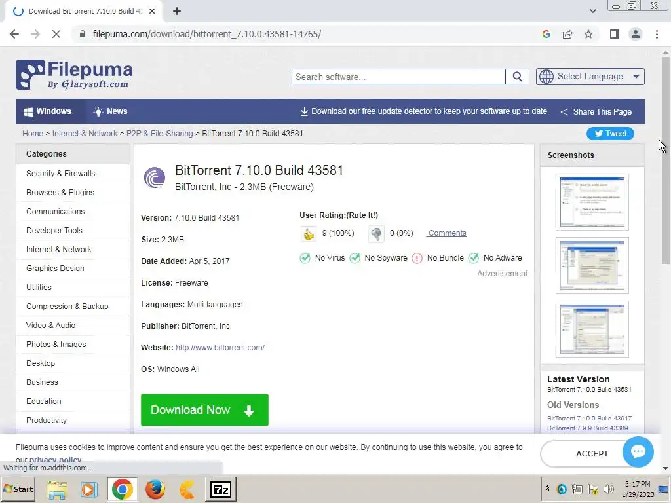Open Utilities category
This screenshot has height=503, width=671.
click(x=73, y=288)
